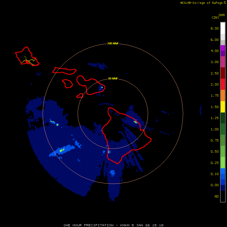Click the 2.00 legend value
227x227 pixels.
pos(215,84)
